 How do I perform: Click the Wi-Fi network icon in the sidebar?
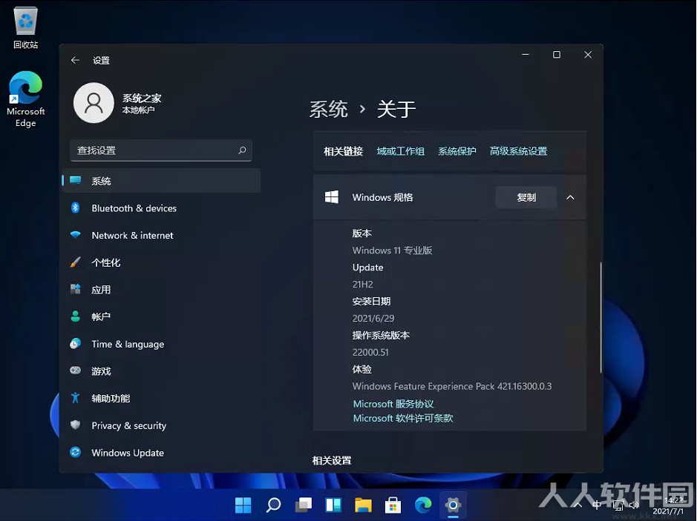click(75, 235)
